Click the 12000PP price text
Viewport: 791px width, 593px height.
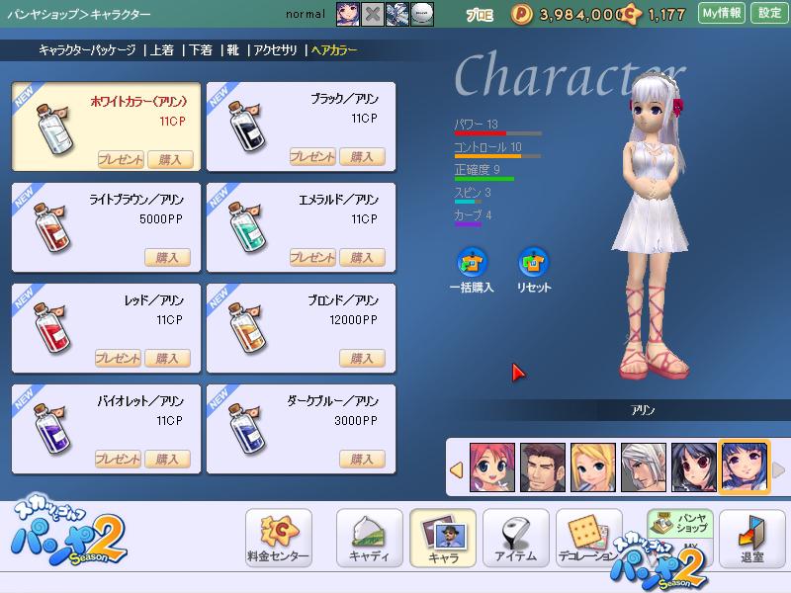pos(353,319)
